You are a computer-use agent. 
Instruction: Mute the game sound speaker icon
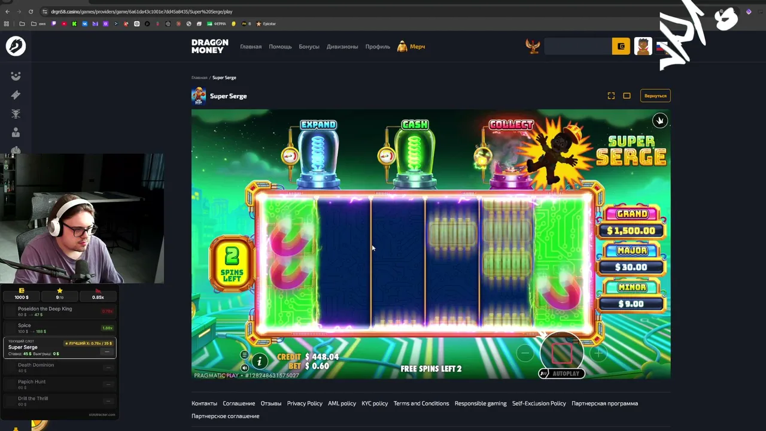pos(244,368)
